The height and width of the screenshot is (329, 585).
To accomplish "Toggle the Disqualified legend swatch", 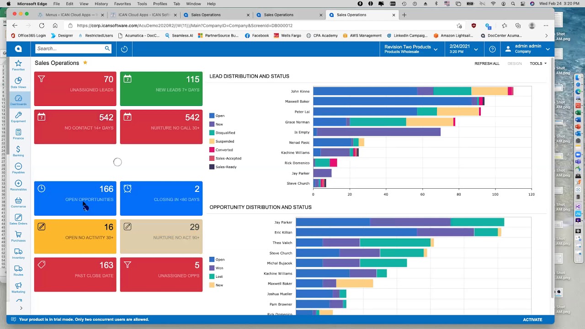I will point(212,133).
